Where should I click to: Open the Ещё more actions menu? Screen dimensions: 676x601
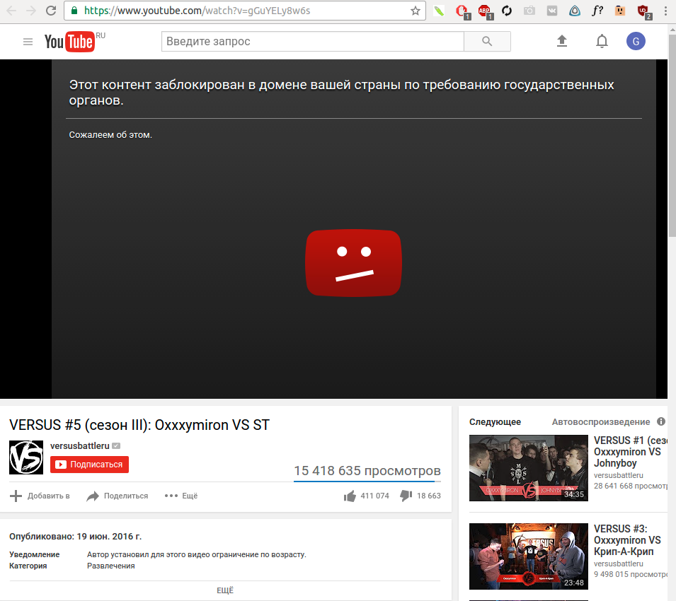point(181,496)
